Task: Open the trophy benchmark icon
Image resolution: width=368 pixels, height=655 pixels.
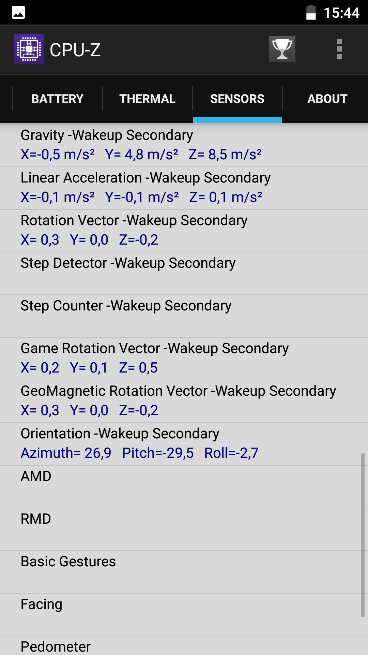Action: pyautogui.click(x=282, y=49)
